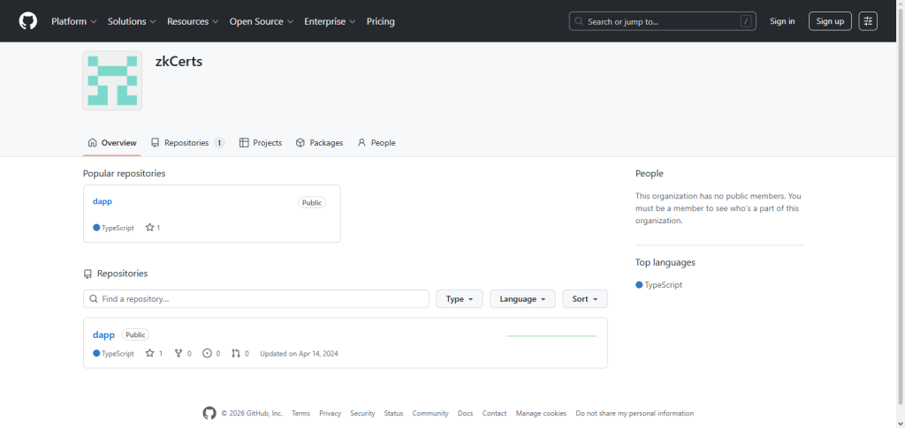Click the pull requests icon for dapp
This screenshot has width=905, height=428.
pyautogui.click(x=236, y=354)
